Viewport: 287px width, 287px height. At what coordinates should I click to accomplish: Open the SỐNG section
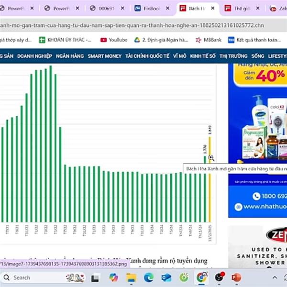(x=257, y=56)
